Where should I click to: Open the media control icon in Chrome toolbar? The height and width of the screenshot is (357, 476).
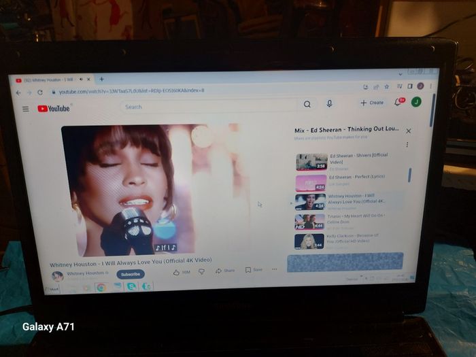pos(400,86)
